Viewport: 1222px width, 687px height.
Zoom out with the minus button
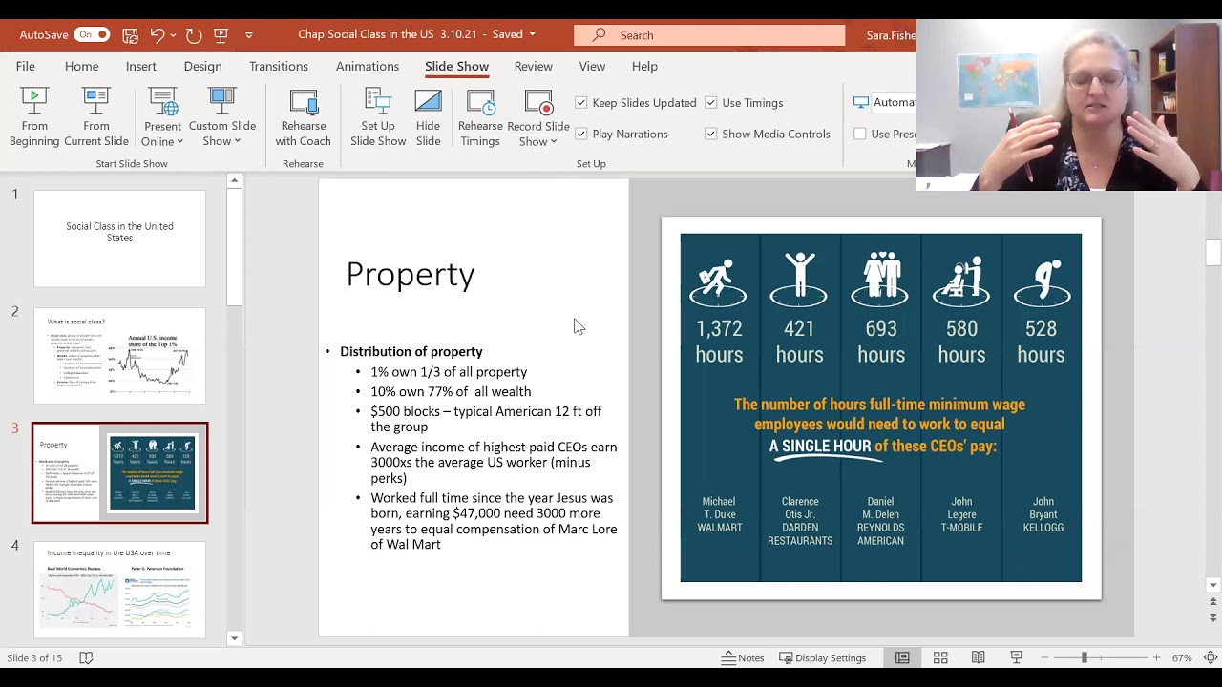[1044, 657]
